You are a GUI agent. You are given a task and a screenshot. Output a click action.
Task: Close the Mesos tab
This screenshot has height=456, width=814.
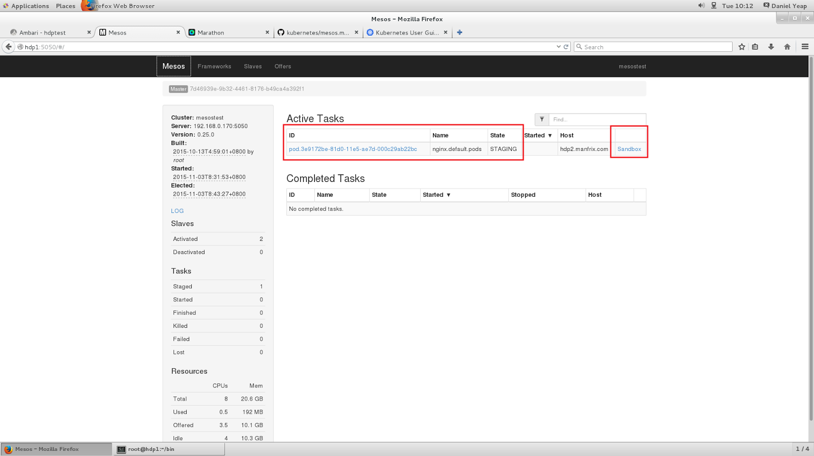pyautogui.click(x=178, y=33)
